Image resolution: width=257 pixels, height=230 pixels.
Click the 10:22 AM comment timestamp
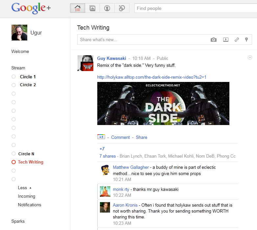tap(122, 195)
